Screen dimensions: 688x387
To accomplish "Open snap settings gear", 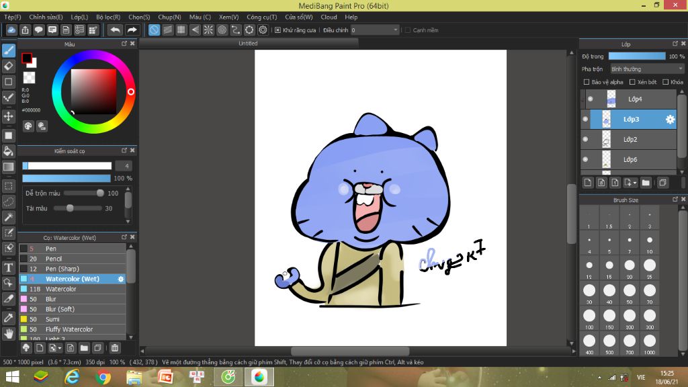I will coord(263,30).
